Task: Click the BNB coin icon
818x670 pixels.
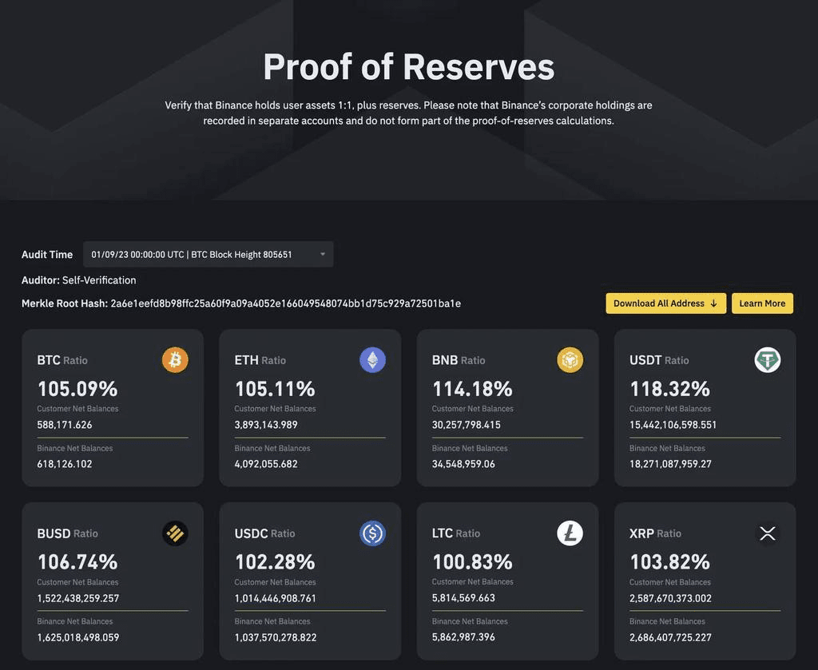Action: pyautogui.click(x=570, y=359)
